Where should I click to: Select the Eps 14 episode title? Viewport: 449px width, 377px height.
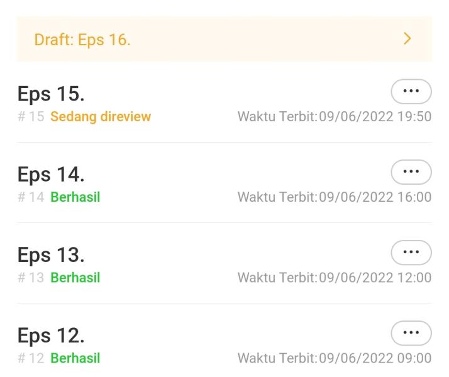coord(51,175)
